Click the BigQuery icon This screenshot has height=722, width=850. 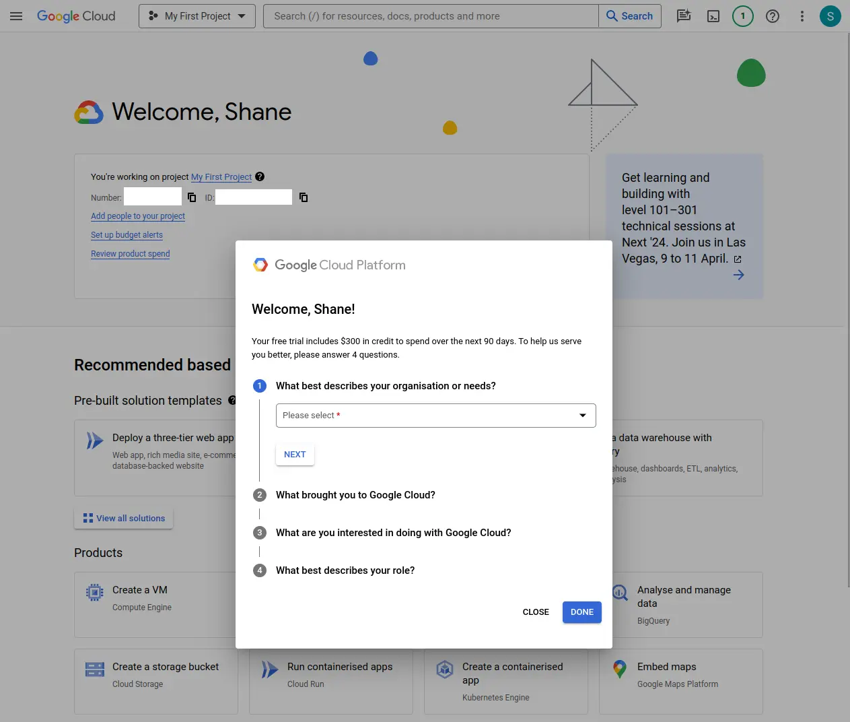point(620,593)
